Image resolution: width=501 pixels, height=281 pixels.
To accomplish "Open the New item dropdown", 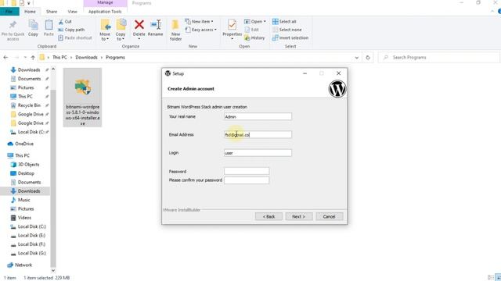I will point(199,21).
